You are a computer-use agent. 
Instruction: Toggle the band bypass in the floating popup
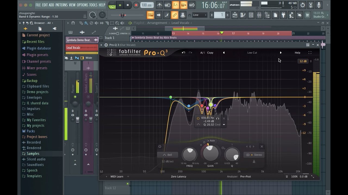point(198,118)
